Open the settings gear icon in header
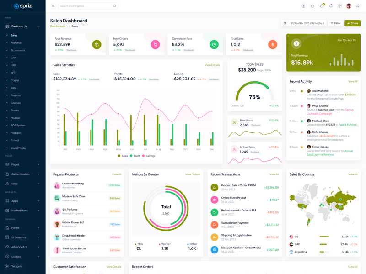Image resolution: width=366 pixels, height=274 pixels. (x=357, y=6)
